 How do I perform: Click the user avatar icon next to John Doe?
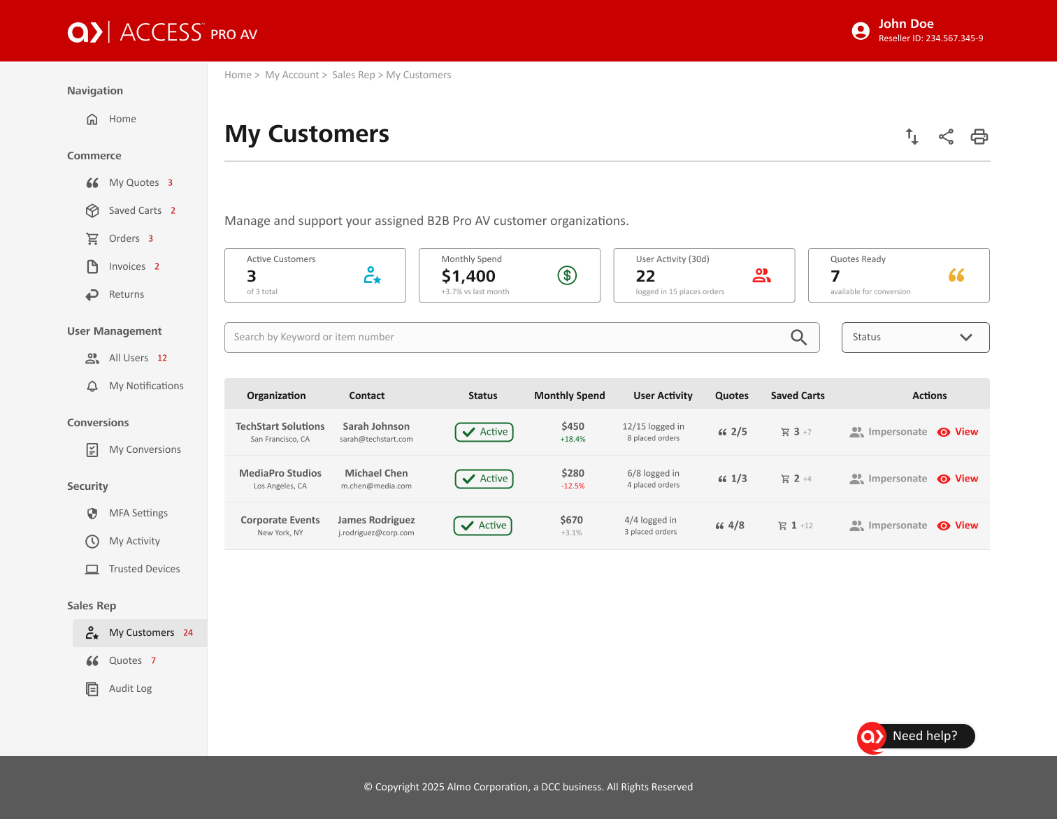coord(861,31)
